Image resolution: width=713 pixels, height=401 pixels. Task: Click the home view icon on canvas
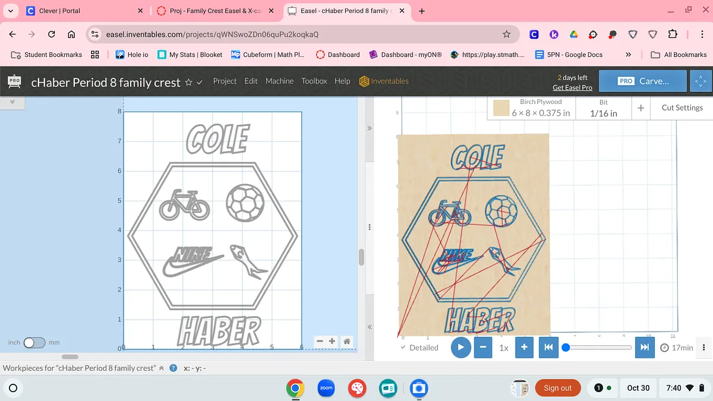point(346,342)
